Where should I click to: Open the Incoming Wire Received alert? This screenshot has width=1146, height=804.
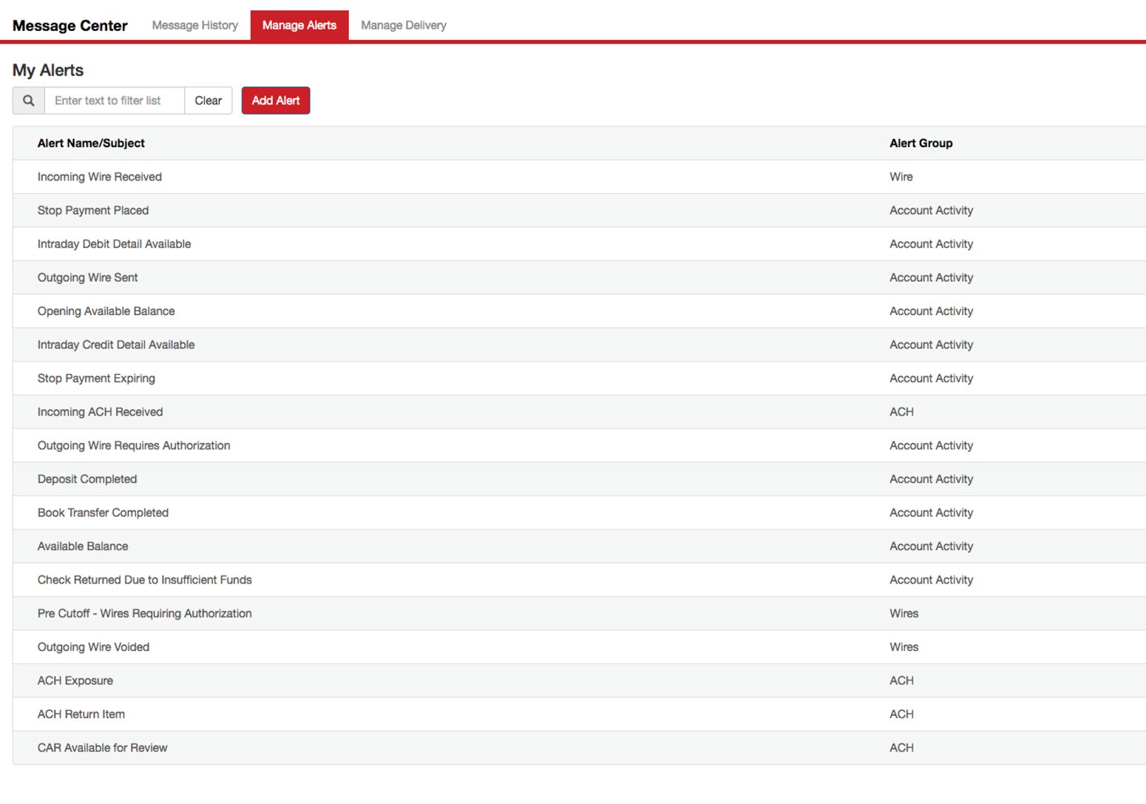(x=99, y=177)
